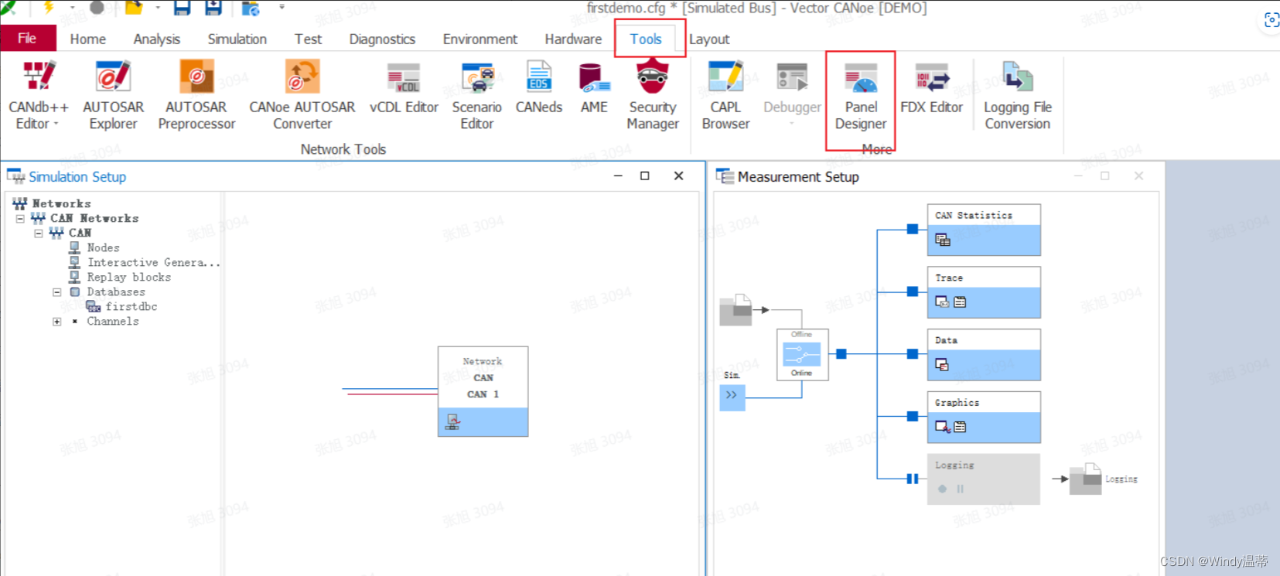Toggle the Offline/Online mode switch
Image resolution: width=1280 pixels, height=576 pixels.
pyautogui.click(x=802, y=354)
